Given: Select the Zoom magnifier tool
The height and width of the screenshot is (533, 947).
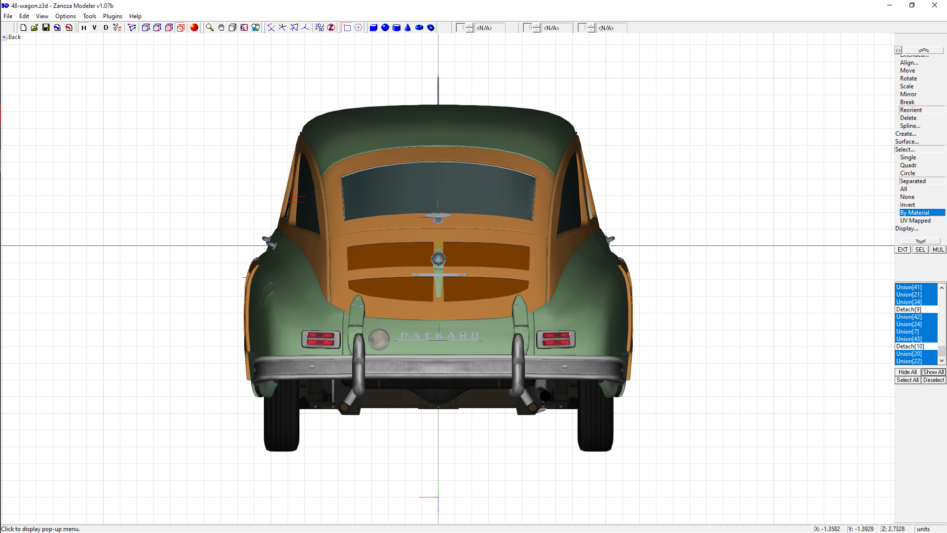Looking at the screenshot, I should point(210,28).
